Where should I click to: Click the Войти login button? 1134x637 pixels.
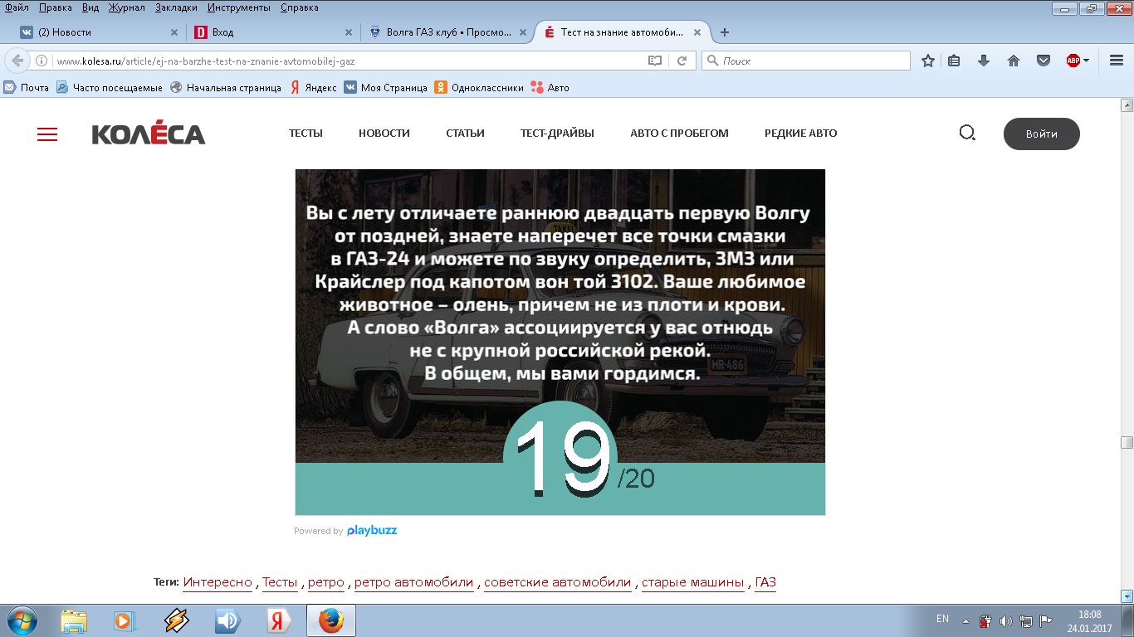[1041, 134]
